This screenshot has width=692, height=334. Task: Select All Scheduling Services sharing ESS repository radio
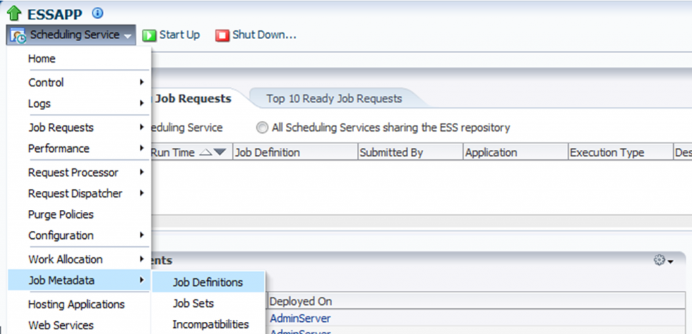tap(262, 128)
